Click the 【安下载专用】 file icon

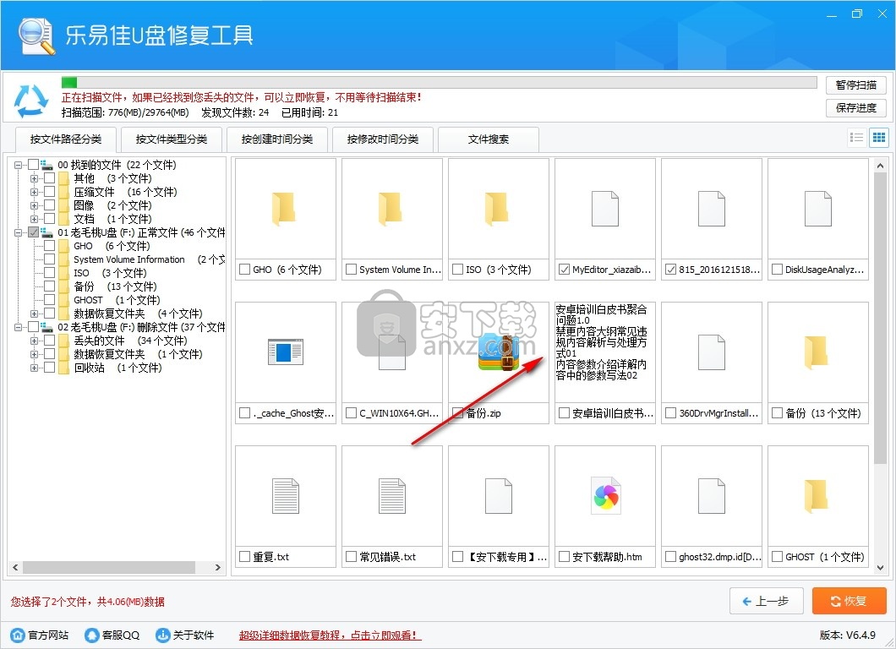pos(498,496)
